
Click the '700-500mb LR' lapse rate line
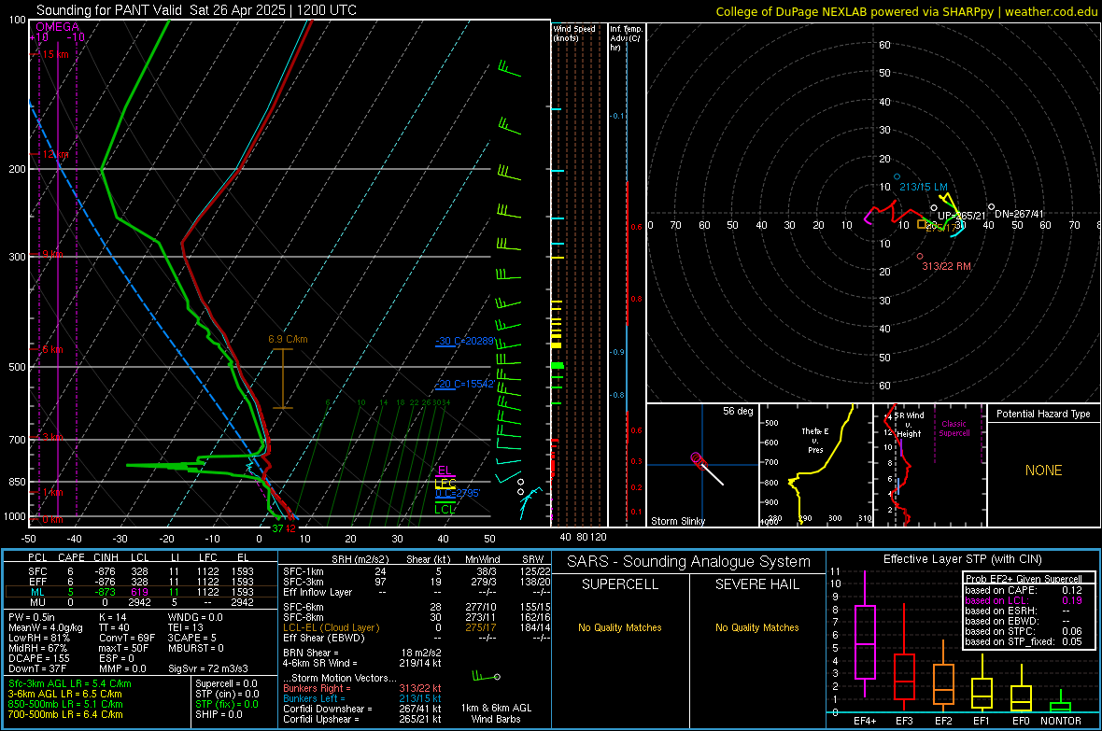[65, 714]
